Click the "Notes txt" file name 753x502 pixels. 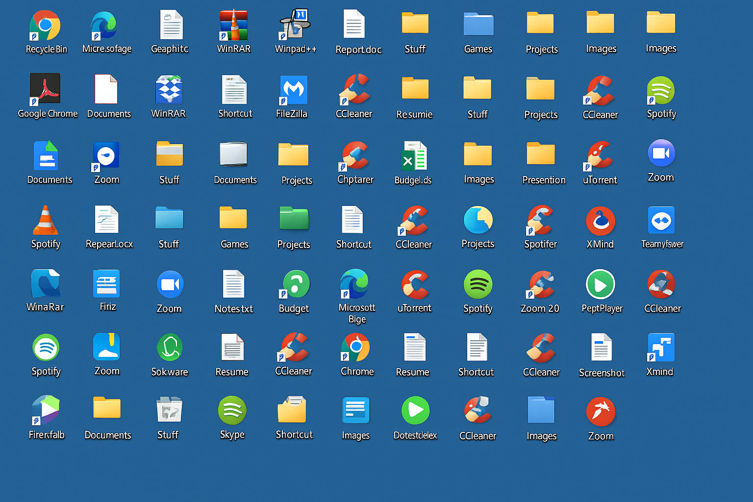click(x=234, y=309)
